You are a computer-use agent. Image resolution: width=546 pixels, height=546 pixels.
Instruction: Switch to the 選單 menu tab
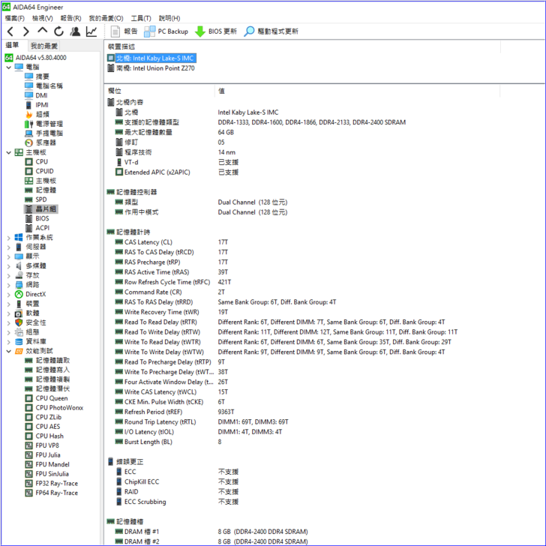point(12,45)
